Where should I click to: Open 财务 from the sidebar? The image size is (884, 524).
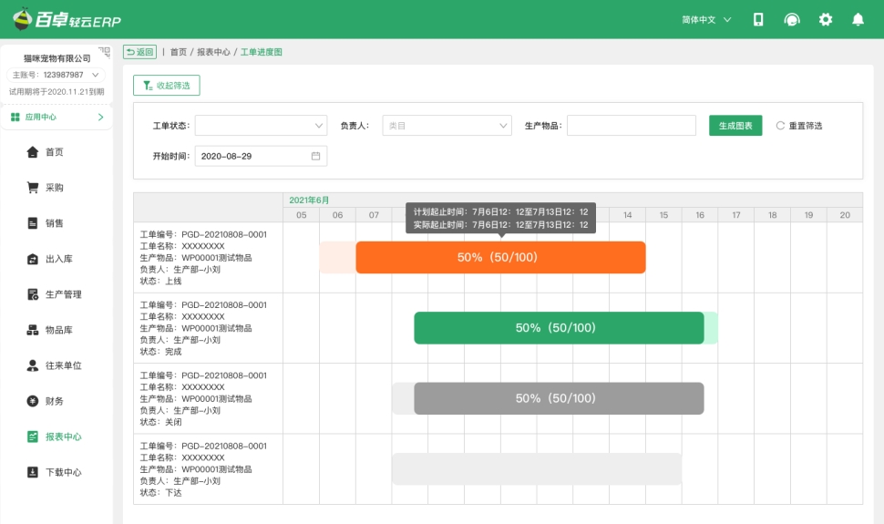click(x=55, y=401)
